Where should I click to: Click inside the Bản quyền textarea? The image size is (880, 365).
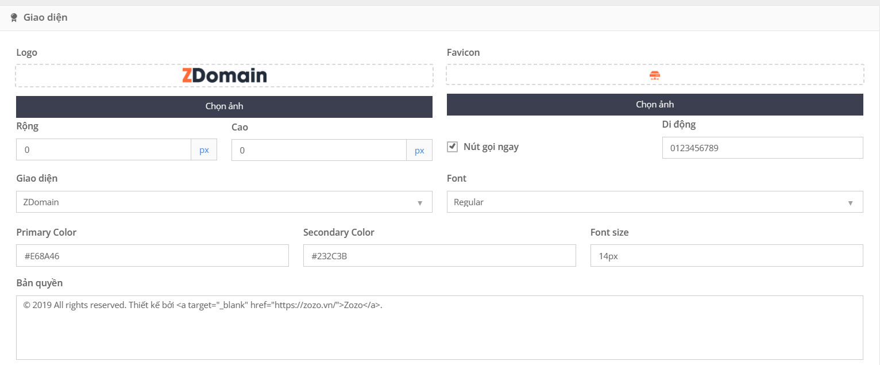439,328
